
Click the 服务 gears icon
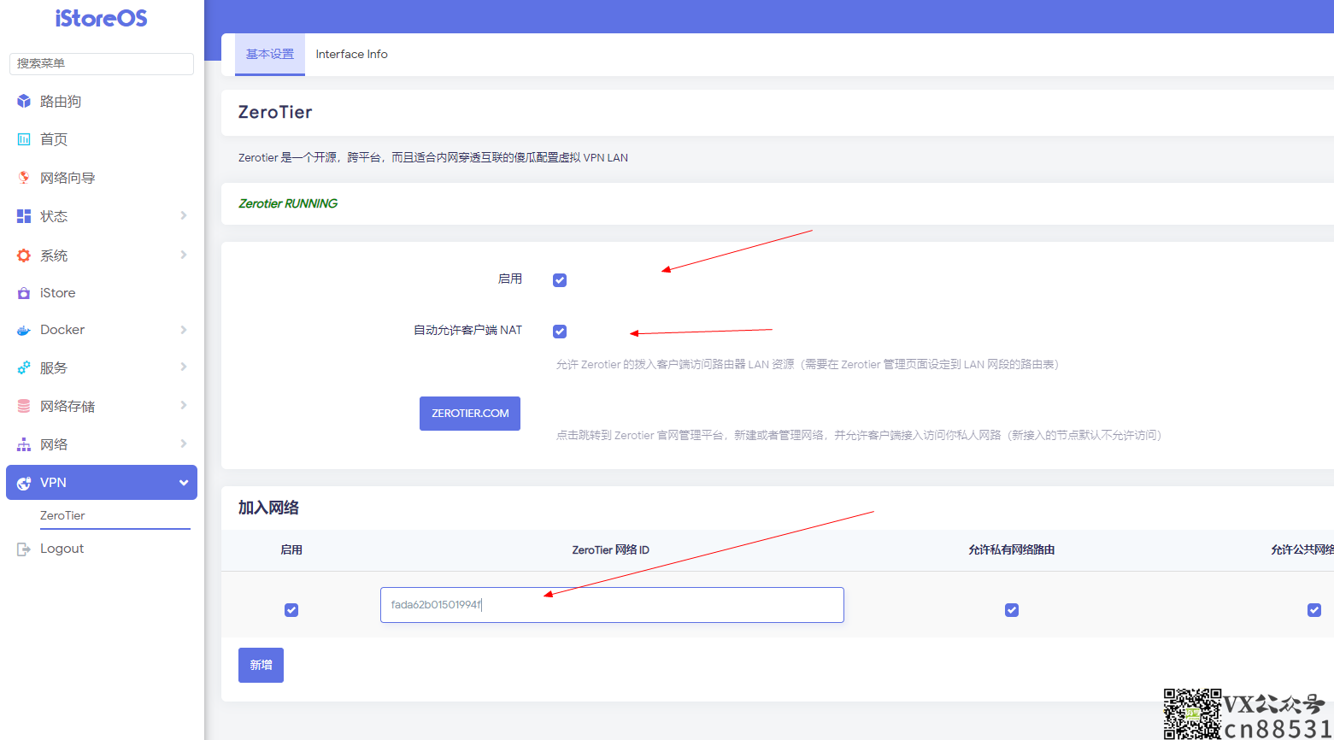pos(24,367)
